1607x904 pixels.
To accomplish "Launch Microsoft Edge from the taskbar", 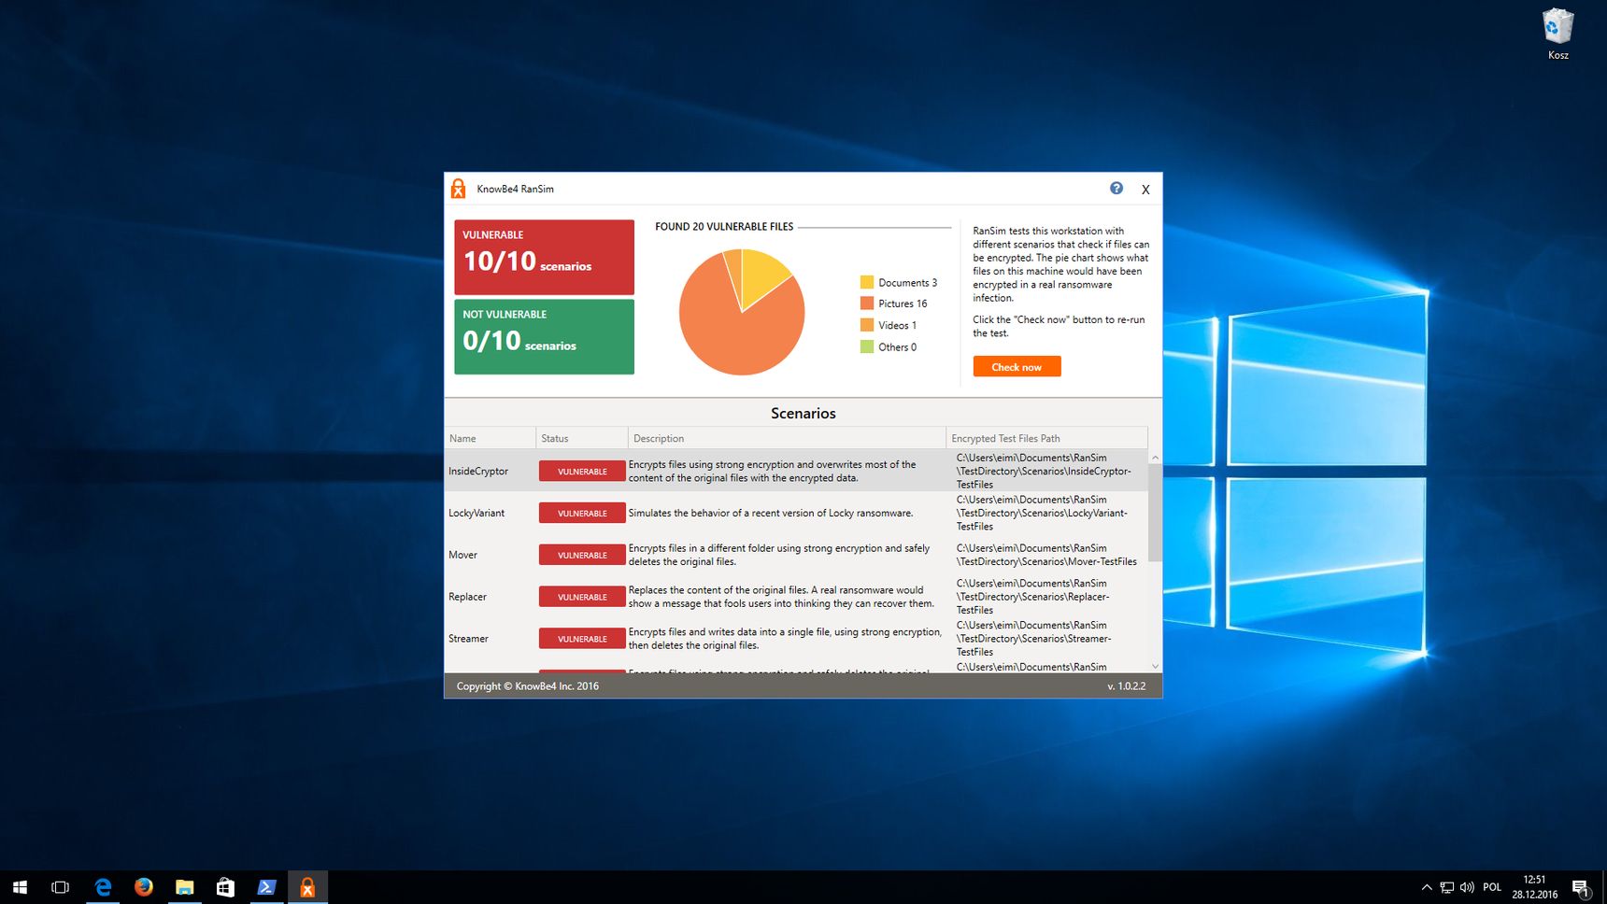I will point(103,887).
